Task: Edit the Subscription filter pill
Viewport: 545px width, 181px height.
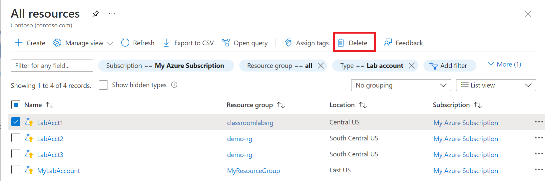Action: 166,66
